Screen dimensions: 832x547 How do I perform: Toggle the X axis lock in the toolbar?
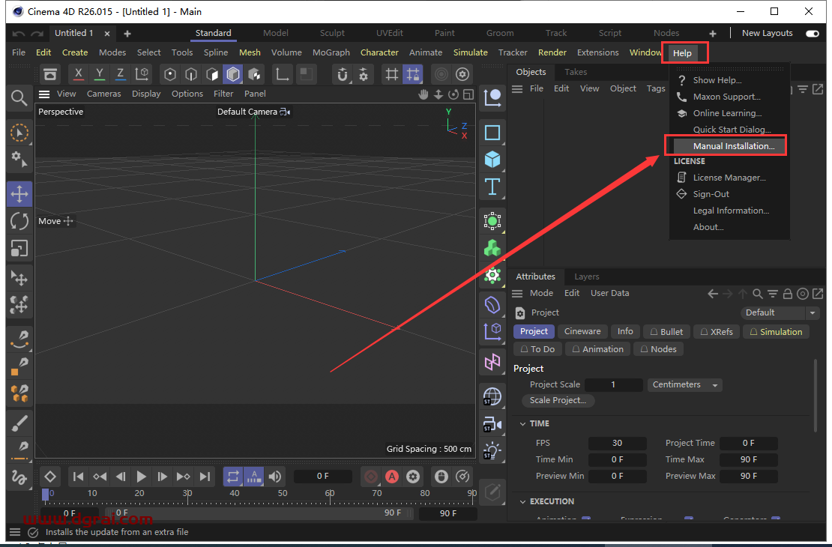coord(78,74)
